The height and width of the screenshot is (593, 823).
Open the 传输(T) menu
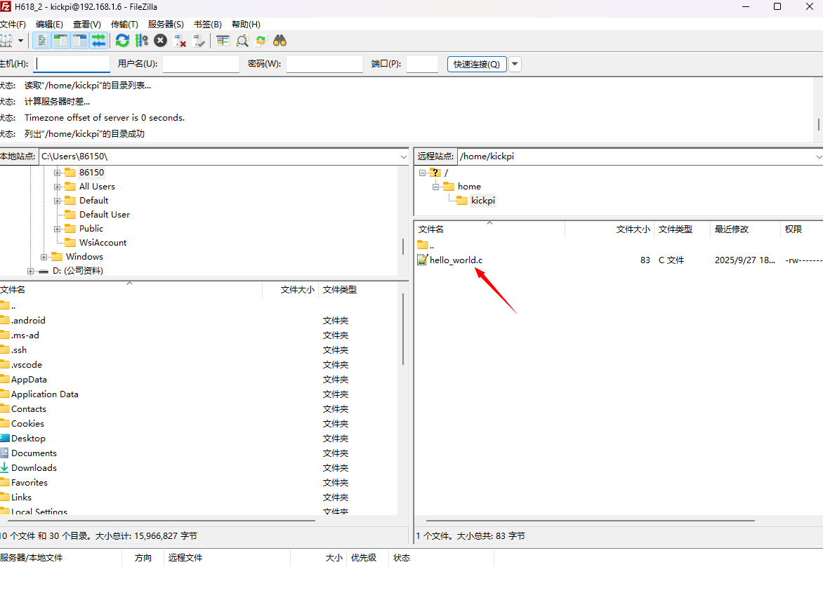click(124, 24)
